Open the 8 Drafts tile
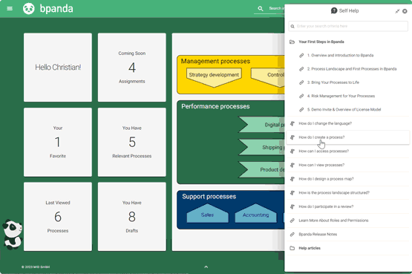The height and width of the screenshot is (274, 412). tap(132, 217)
